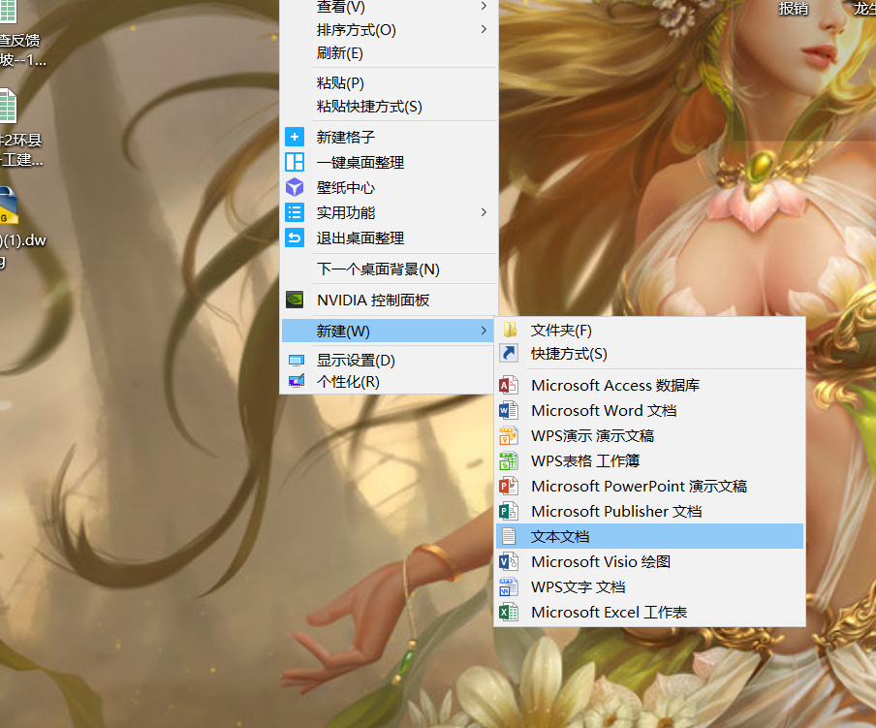Click the Microsoft Publisher icon
This screenshot has height=728, width=876.
(509, 511)
